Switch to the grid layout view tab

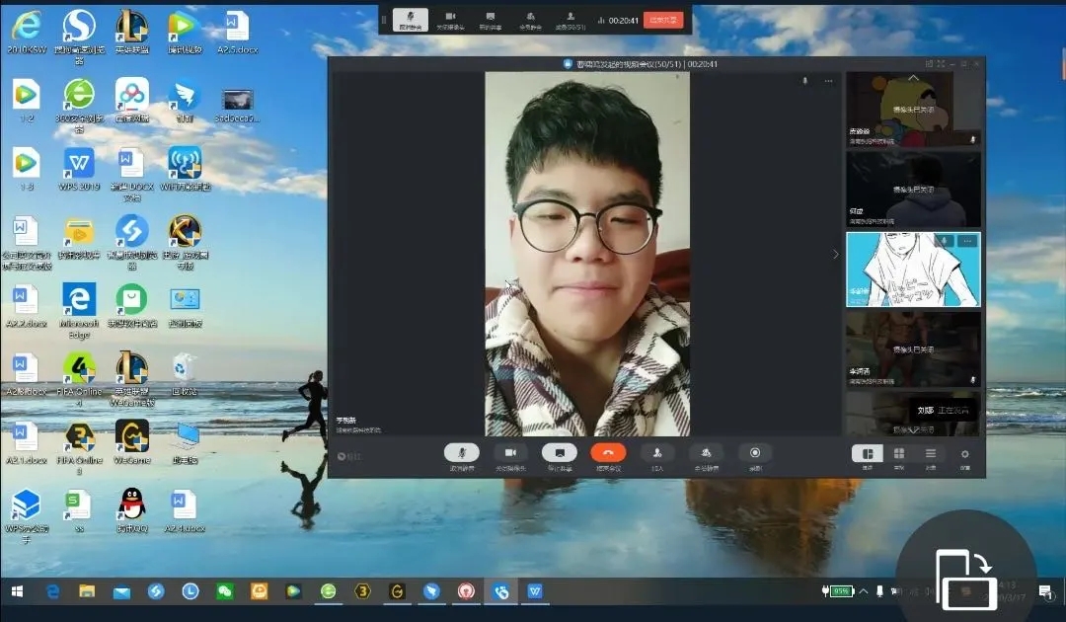[899, 453]
